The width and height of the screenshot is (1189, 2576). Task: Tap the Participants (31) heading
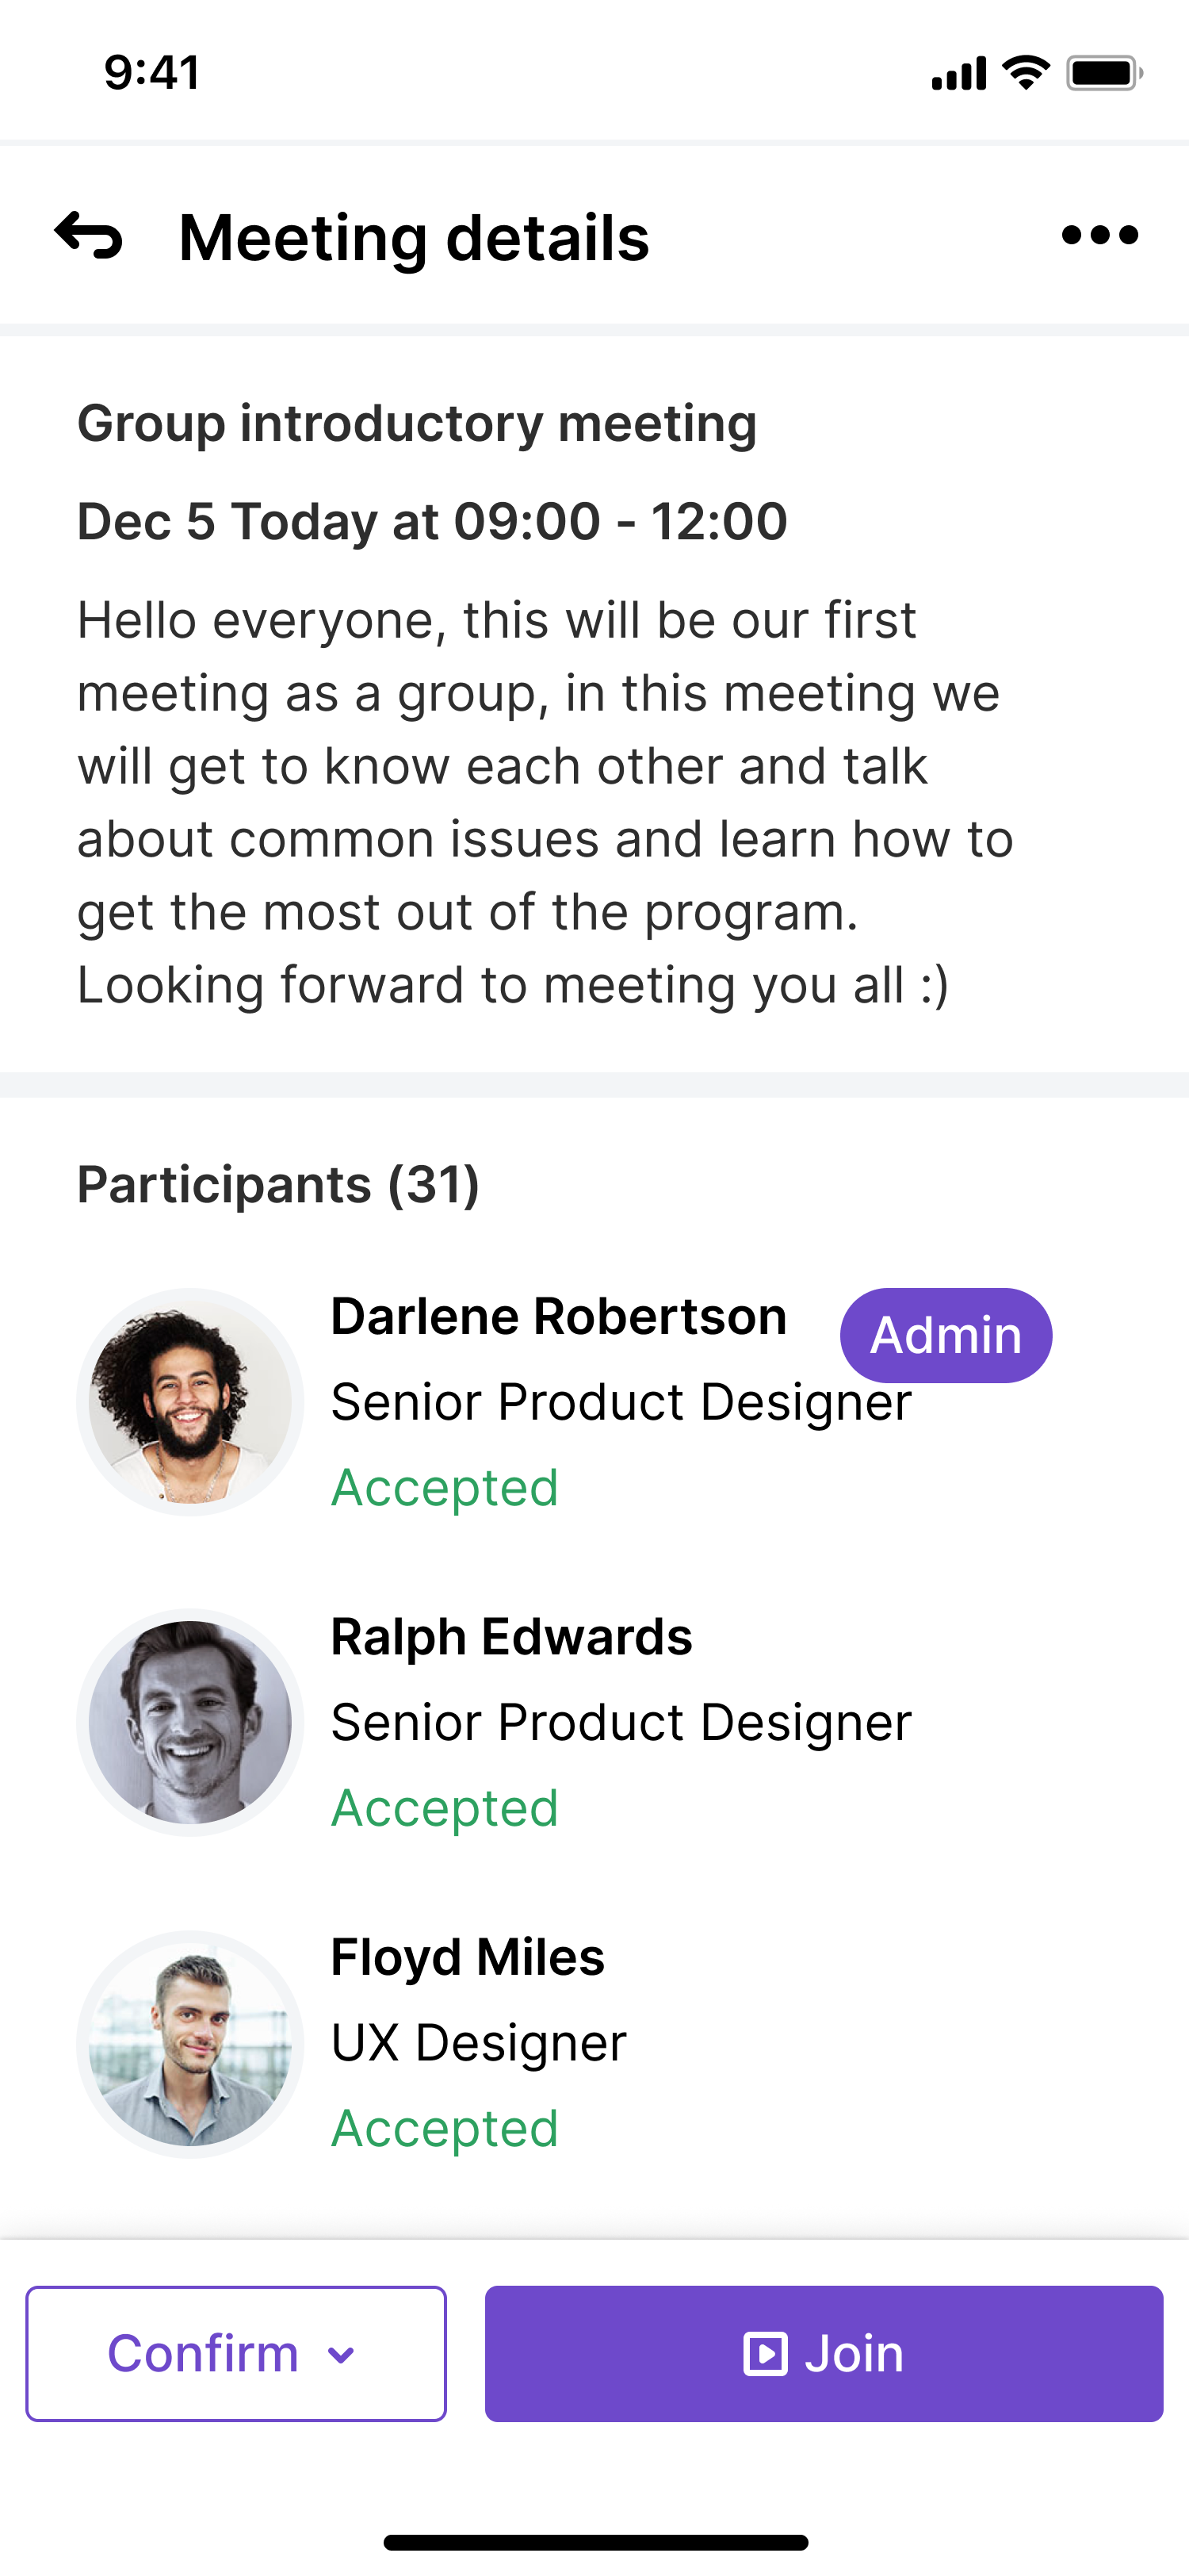coord(279,1185)
